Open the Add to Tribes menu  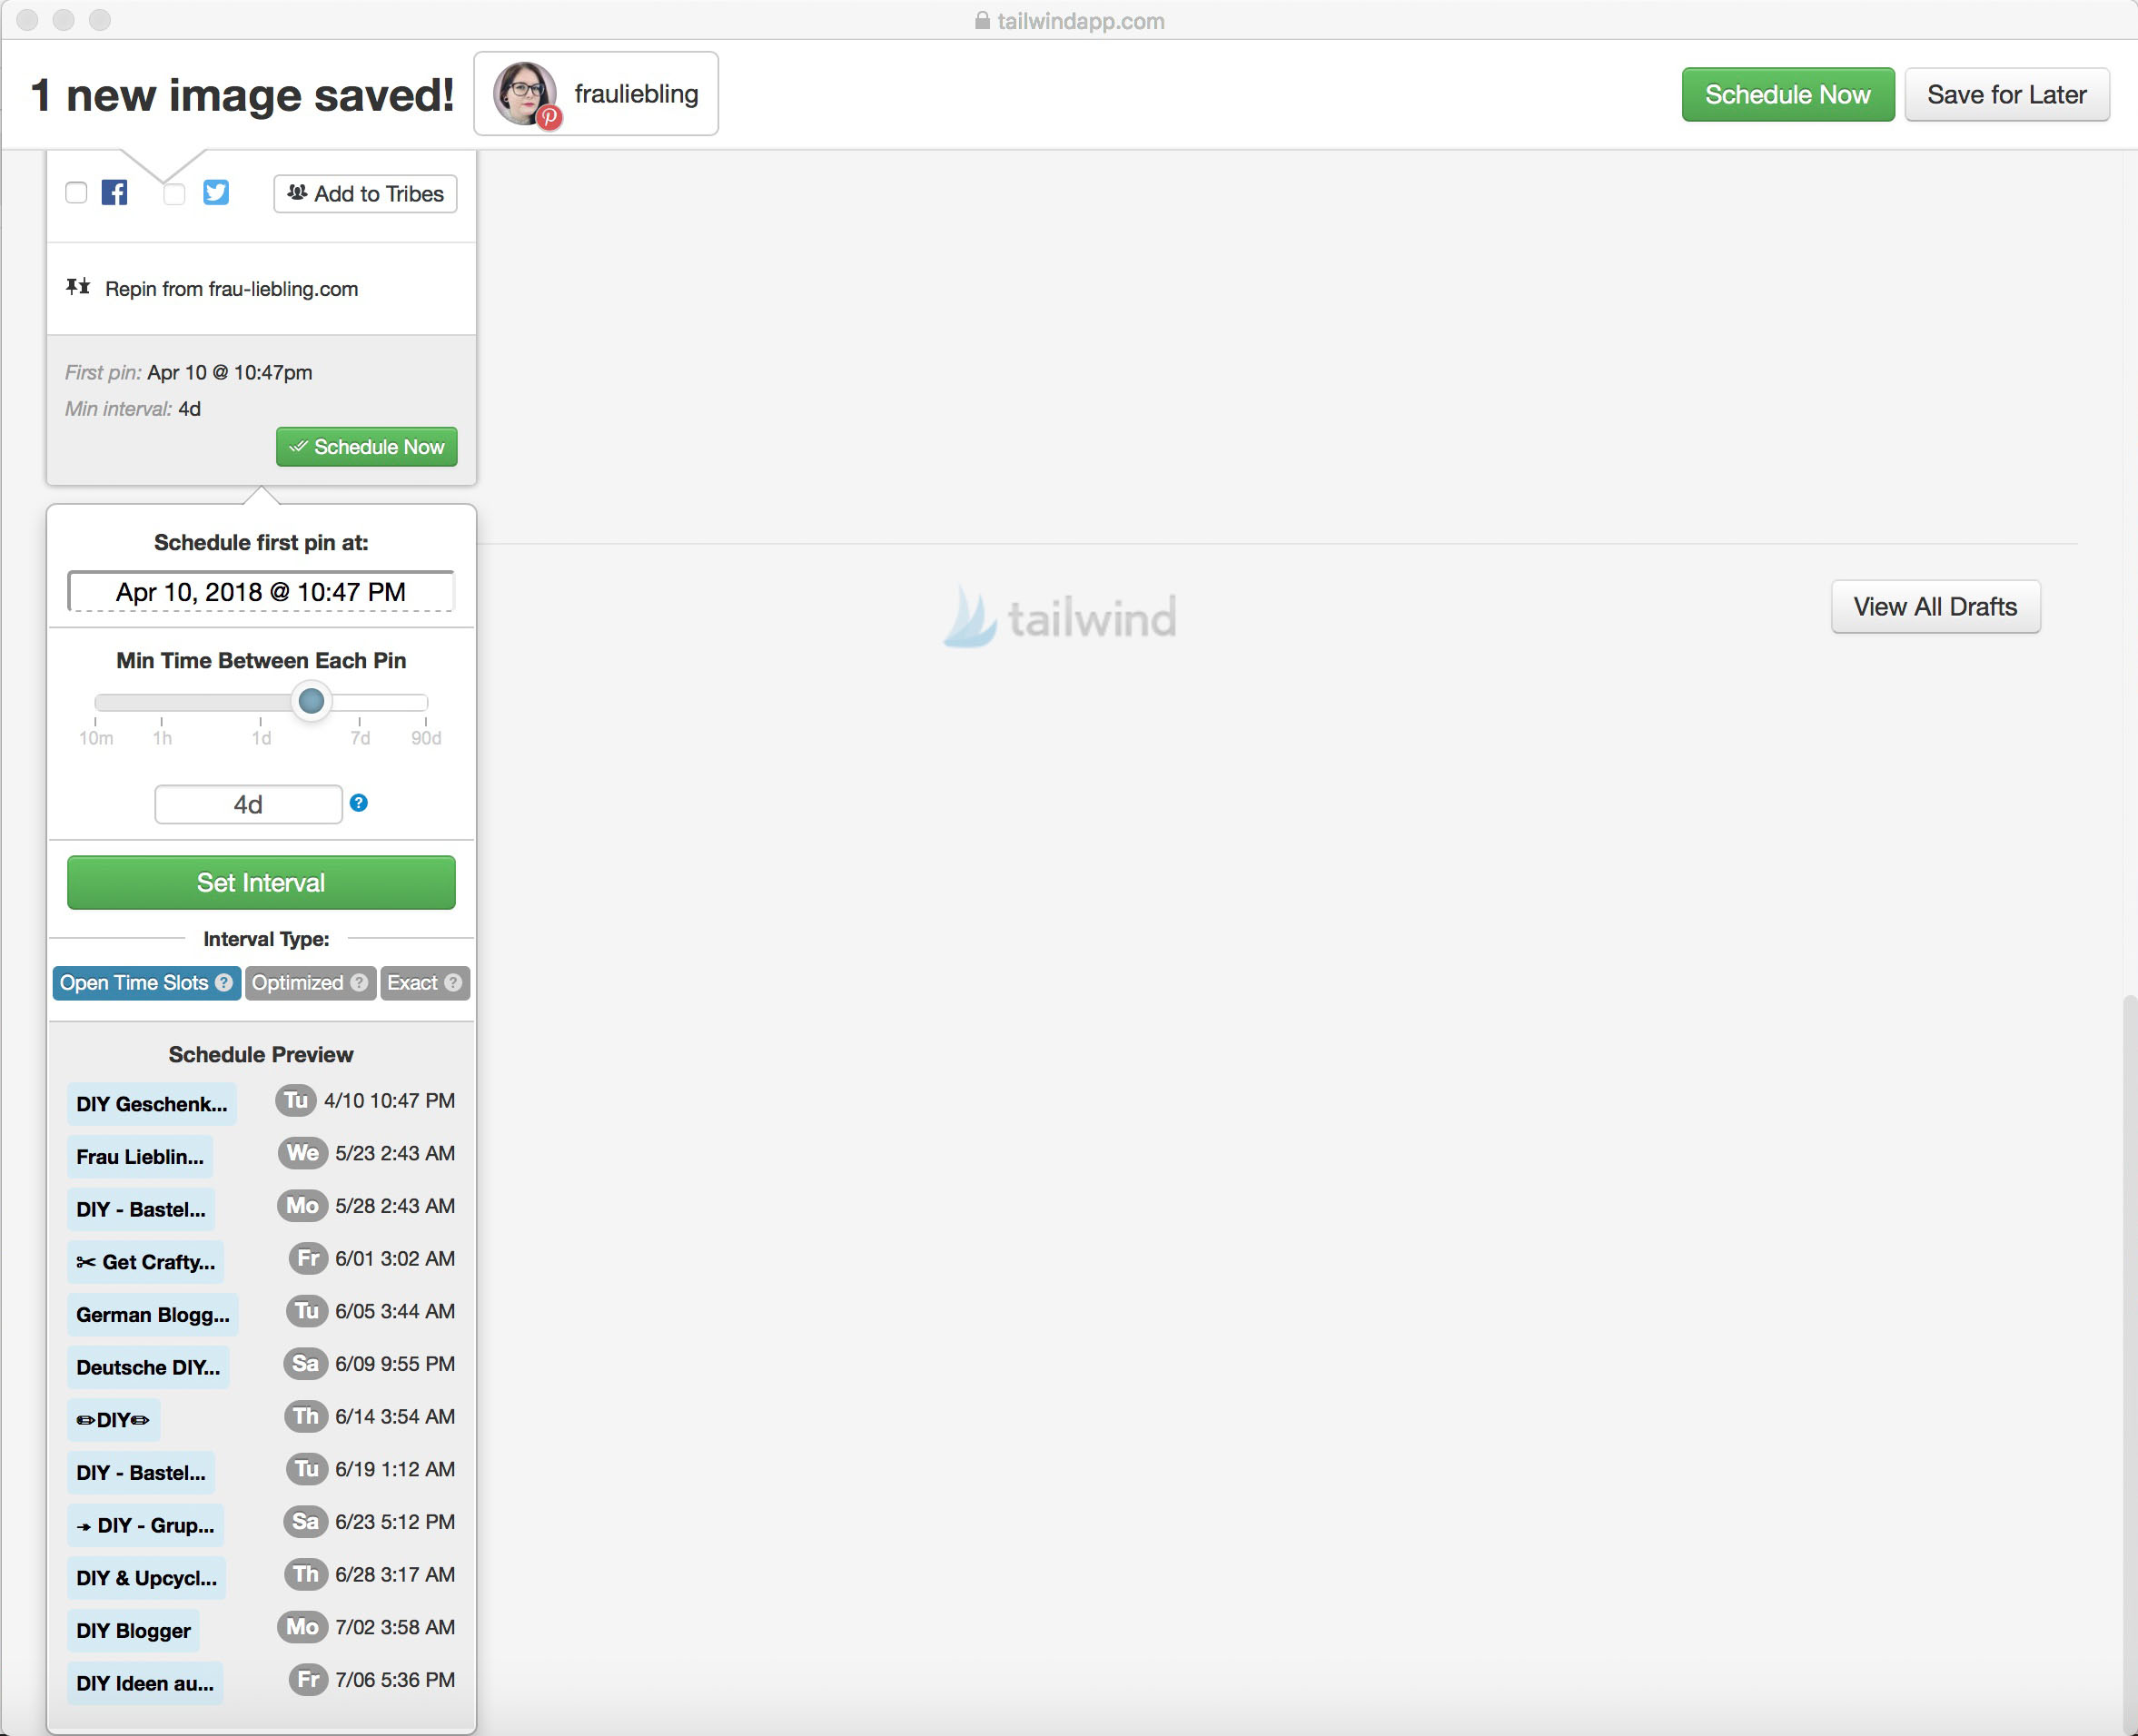pos(365,193)
